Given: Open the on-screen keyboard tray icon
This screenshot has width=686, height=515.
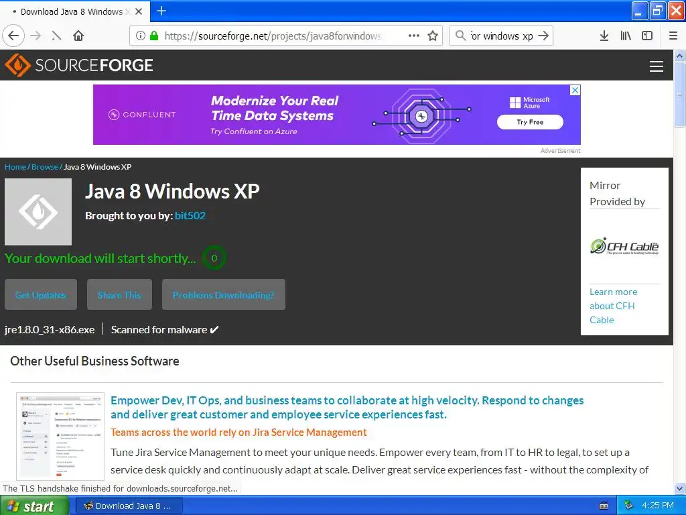Looking at the screenshot, I should (x=604, y=506).
